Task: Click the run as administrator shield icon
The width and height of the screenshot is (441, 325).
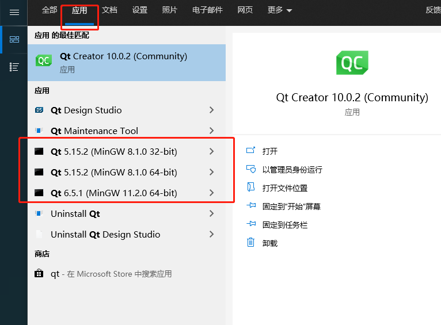Action: (x=251, y=169)
